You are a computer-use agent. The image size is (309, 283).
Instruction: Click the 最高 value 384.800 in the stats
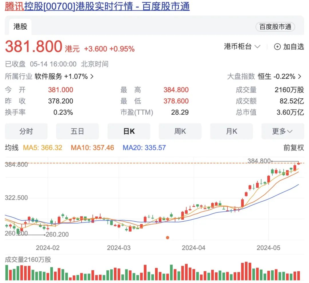[x=176, y=90]
